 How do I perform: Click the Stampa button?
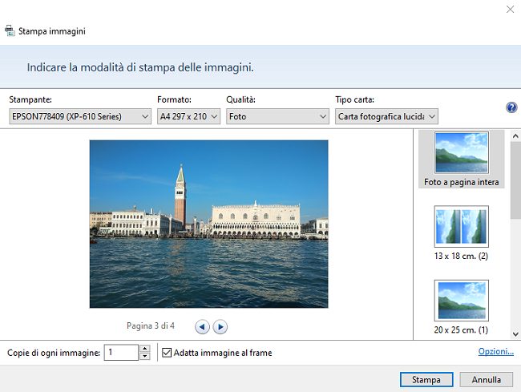coord(426,379)
